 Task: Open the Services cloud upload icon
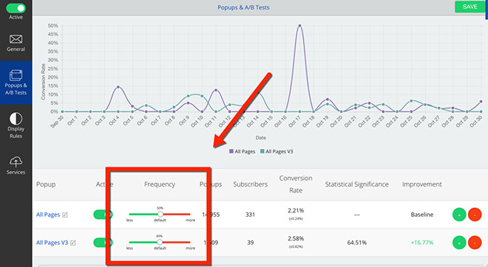(x=16, y=162)
